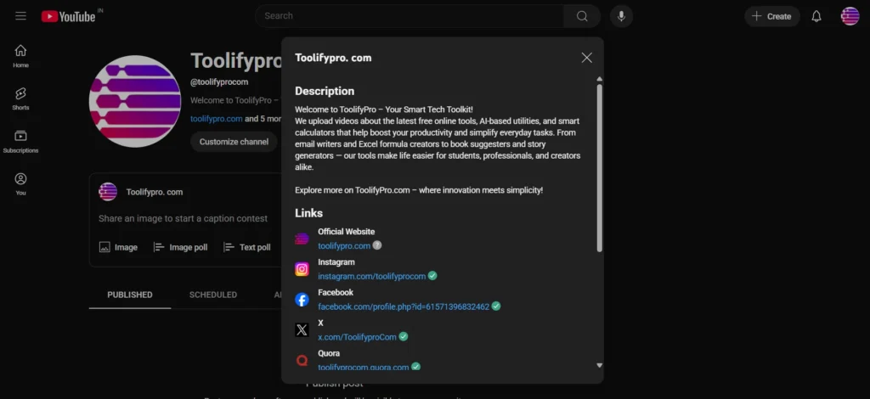Click small channel avatar in post composer

[108, 192]
